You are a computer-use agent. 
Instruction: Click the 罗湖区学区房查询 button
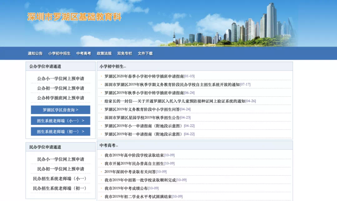click(61, 110)
